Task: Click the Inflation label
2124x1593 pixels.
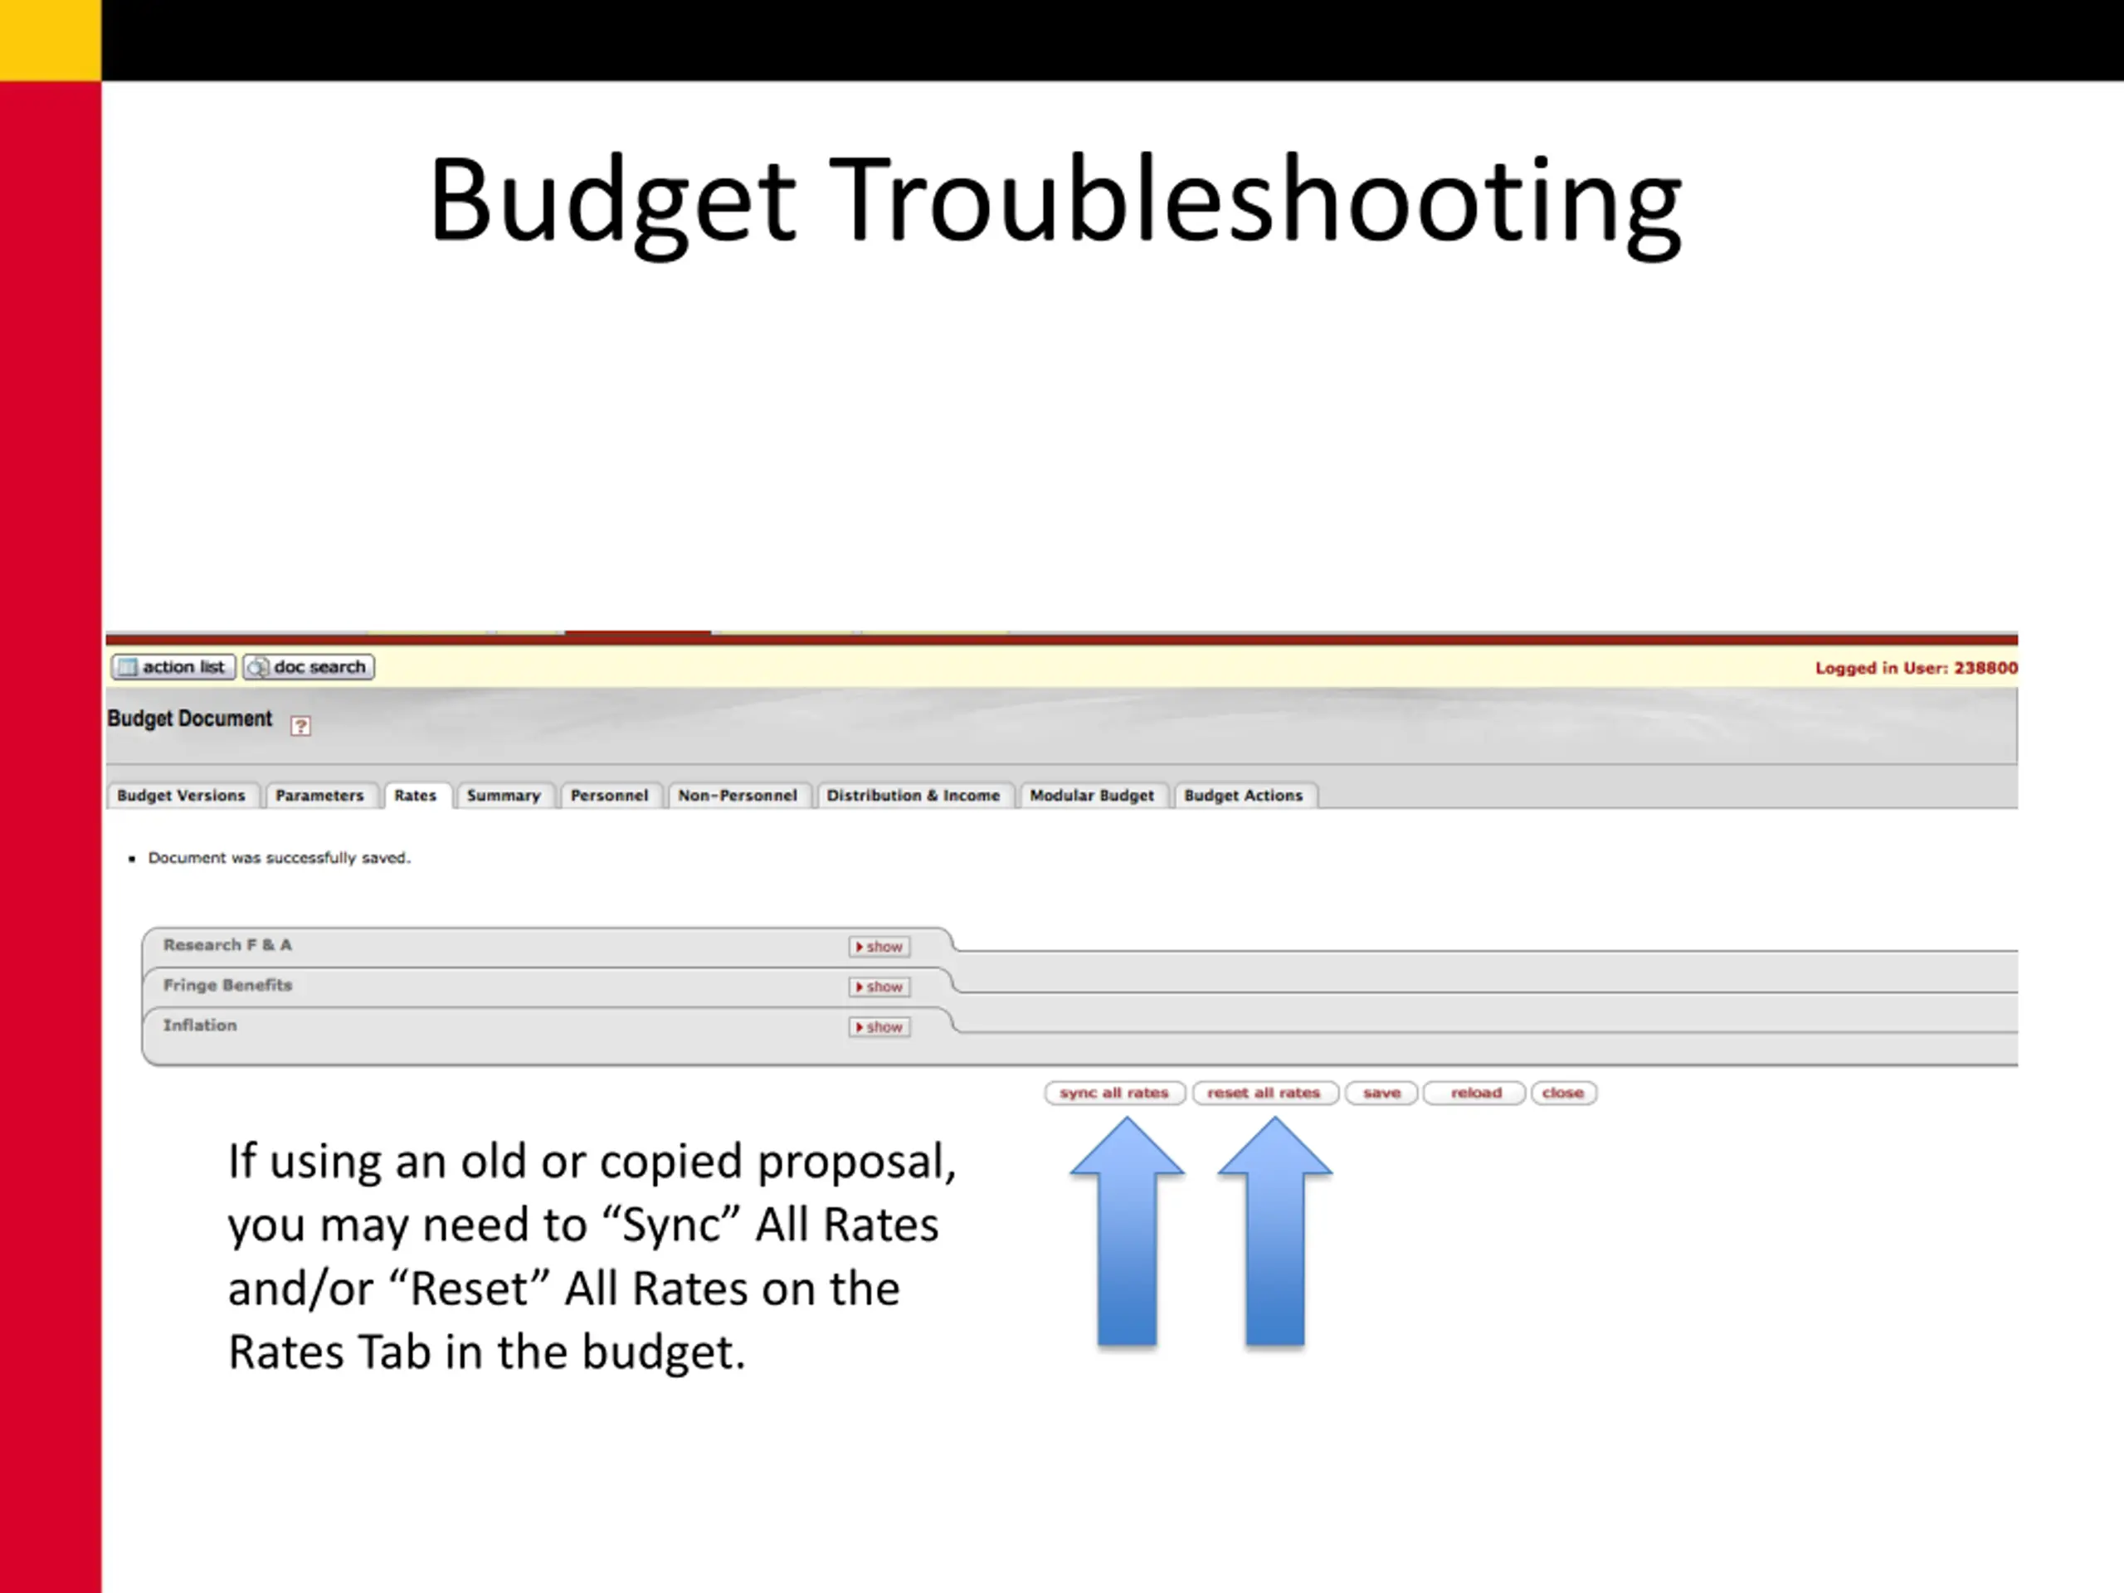Action: coord(200,1025)
